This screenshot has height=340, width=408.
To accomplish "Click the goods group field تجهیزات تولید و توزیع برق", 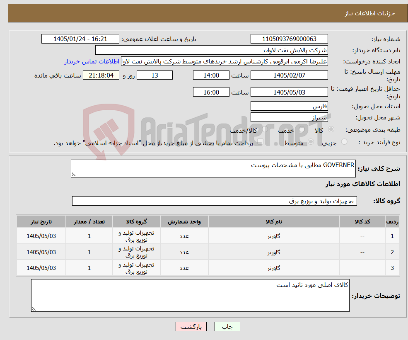I will tap(215, 201).
